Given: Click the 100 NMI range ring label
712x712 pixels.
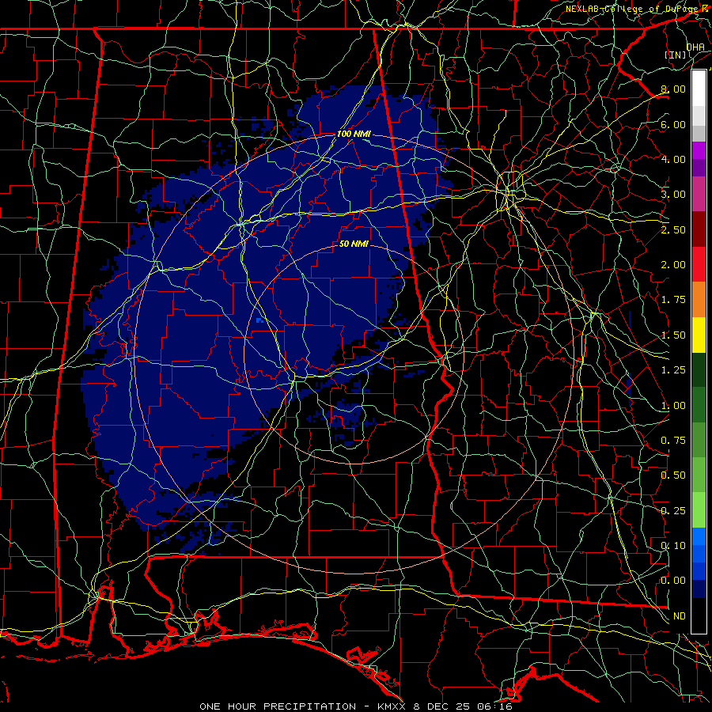Looking at the screenshot, I should [354, 134].
